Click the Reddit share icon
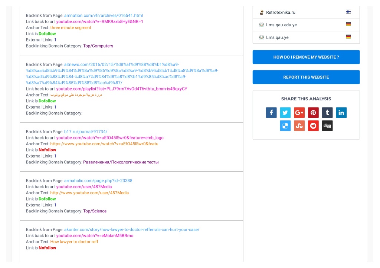 click(313, 126)
